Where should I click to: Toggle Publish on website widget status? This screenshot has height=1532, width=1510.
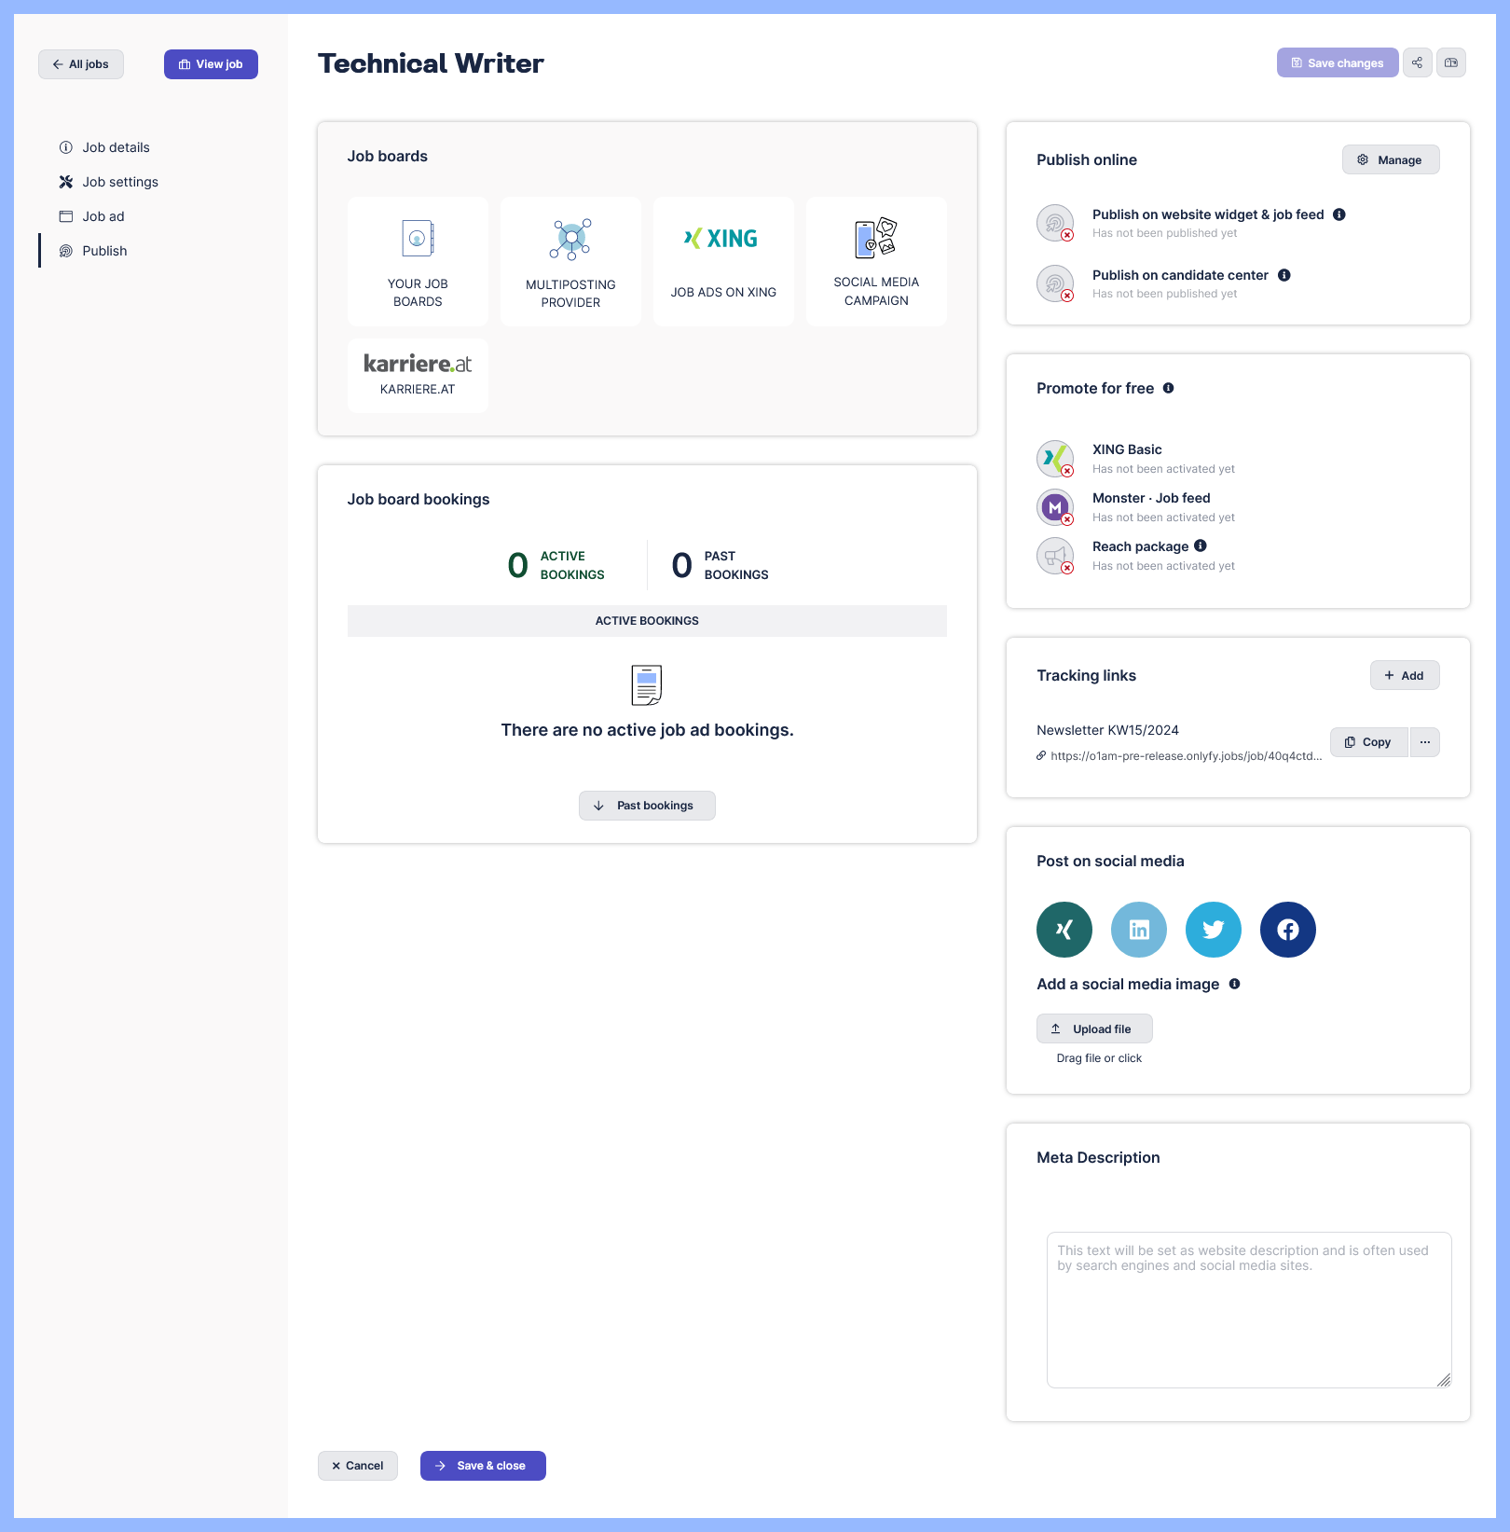coord(1055,224)
